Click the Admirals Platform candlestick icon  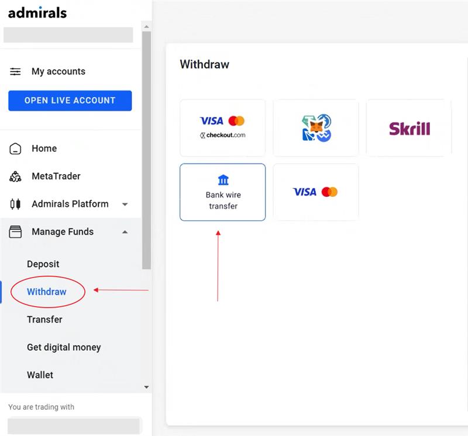point(15,204)
